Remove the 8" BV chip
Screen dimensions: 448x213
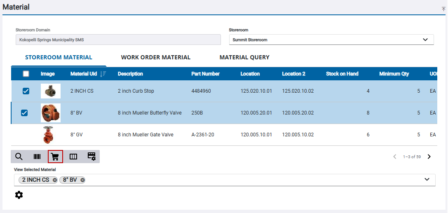point(82,180)
